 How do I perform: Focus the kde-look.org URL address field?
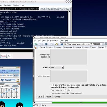tap(82, 44)
